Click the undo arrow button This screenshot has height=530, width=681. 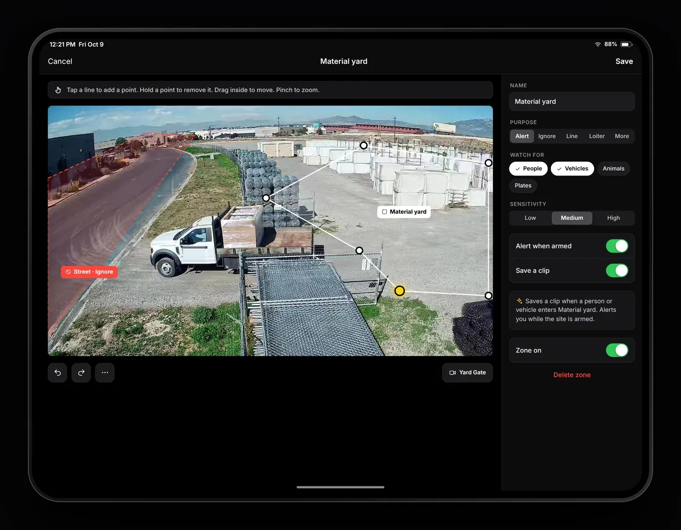(x=57, y=372)
